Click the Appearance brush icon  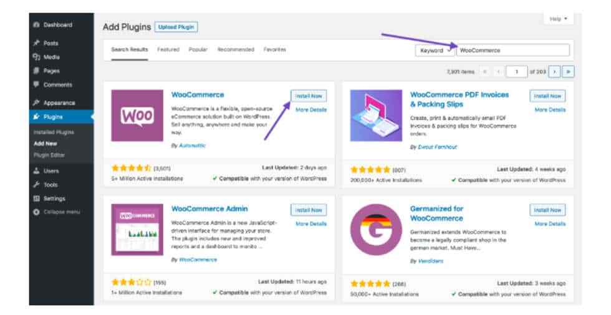tap(36, 103)
